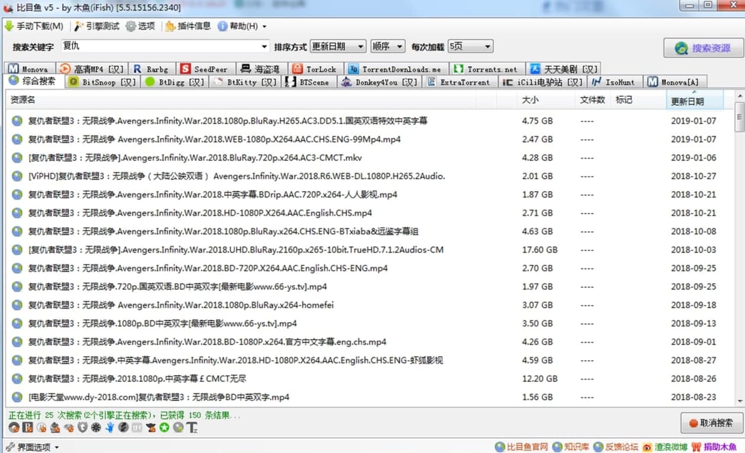Click globe icon of 电影天堂 result row
Screen dimensions: 745x453
pyautogui.click(x=17, y=397)
